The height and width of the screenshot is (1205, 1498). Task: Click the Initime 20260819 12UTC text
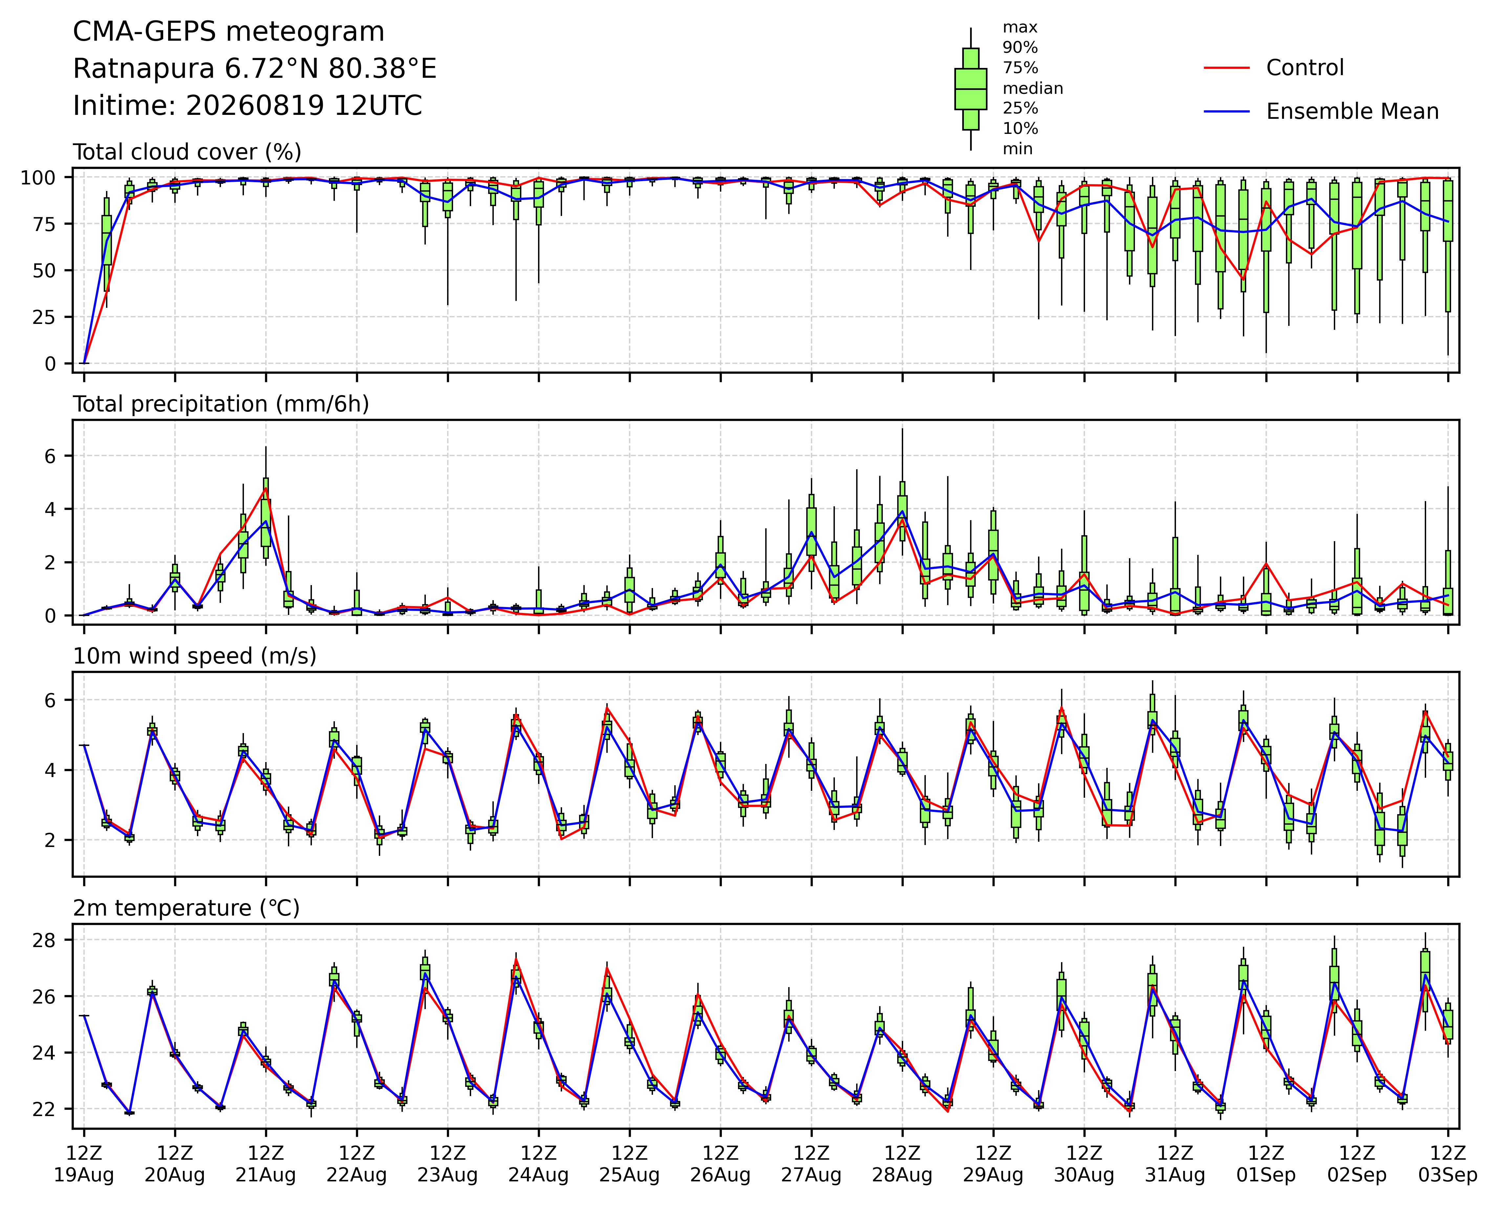click(x=247, y=106)
